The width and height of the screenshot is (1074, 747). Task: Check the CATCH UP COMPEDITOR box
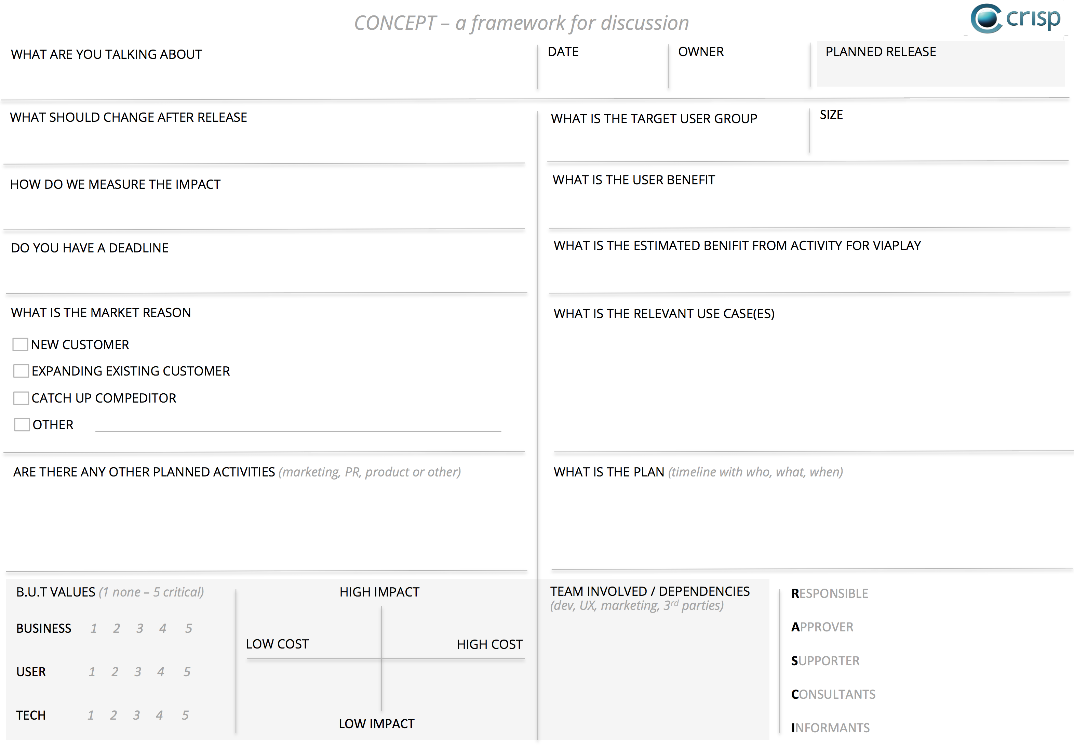click(x=21, y=398)
